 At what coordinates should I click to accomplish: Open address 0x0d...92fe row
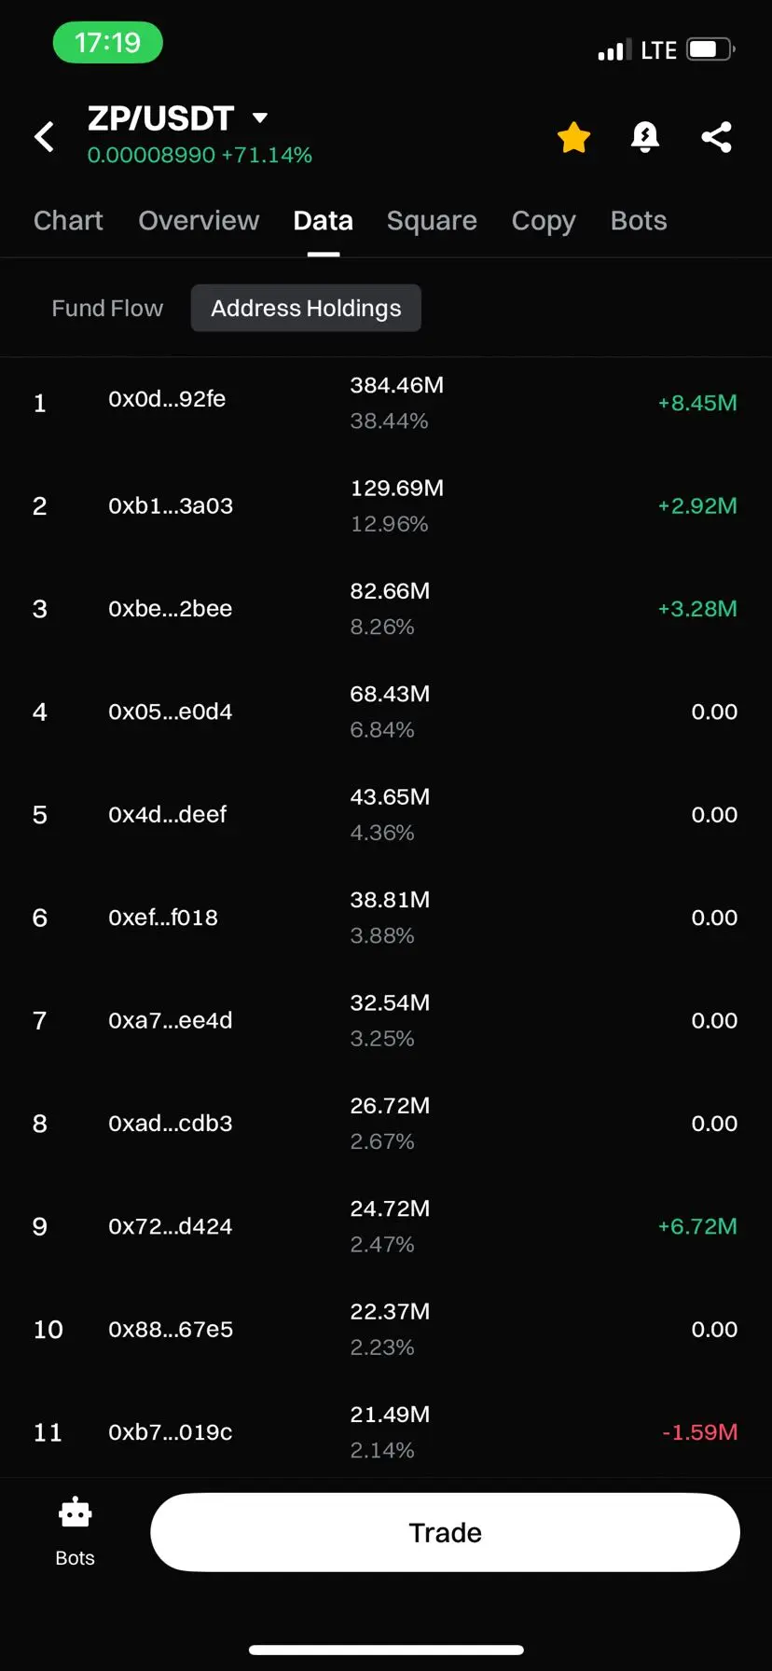click(x=386, y=403)
